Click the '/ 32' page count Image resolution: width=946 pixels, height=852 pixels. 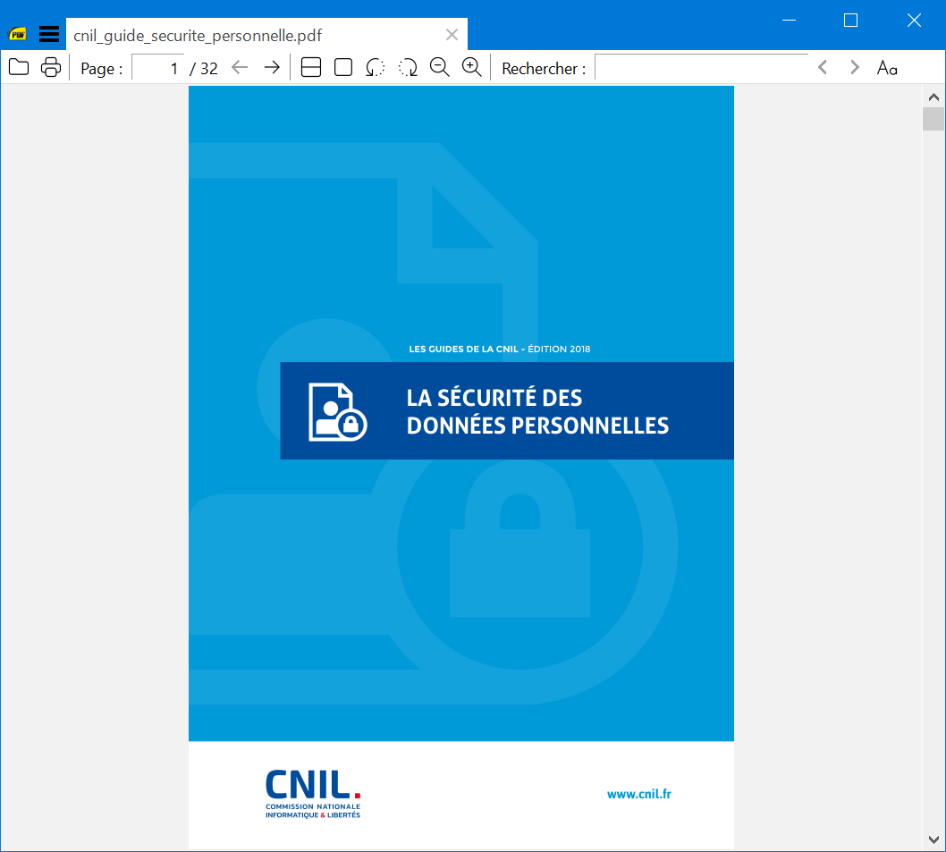click(x=204, y=68)
